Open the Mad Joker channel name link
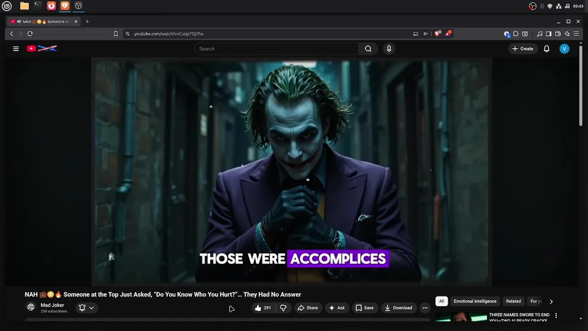 52,305
